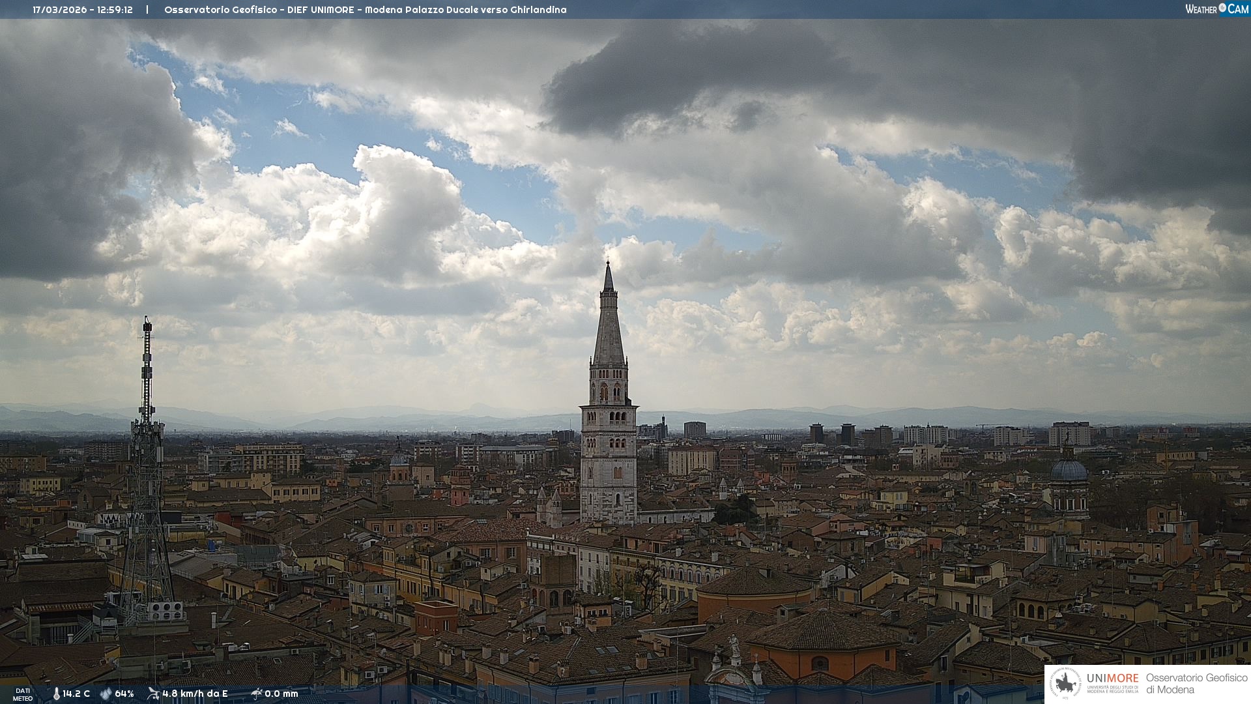The width and height of the screenshot is (1251, 704).
Task: Click the WeatherCam logo text
Action: click(1217, 9)
